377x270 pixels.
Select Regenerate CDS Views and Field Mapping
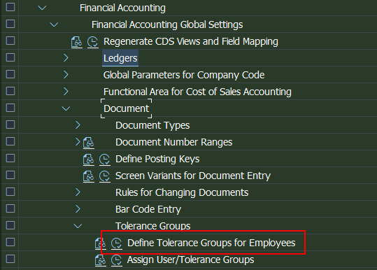click(191, 41)
